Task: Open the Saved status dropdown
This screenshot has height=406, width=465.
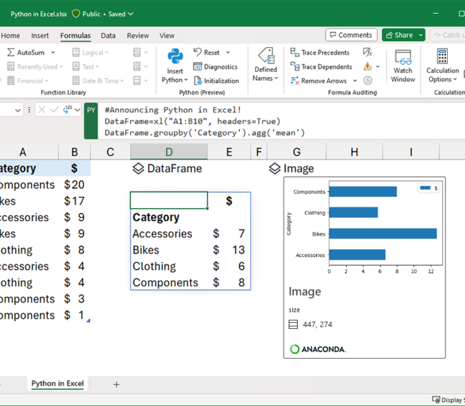Action: click(121, 14)
